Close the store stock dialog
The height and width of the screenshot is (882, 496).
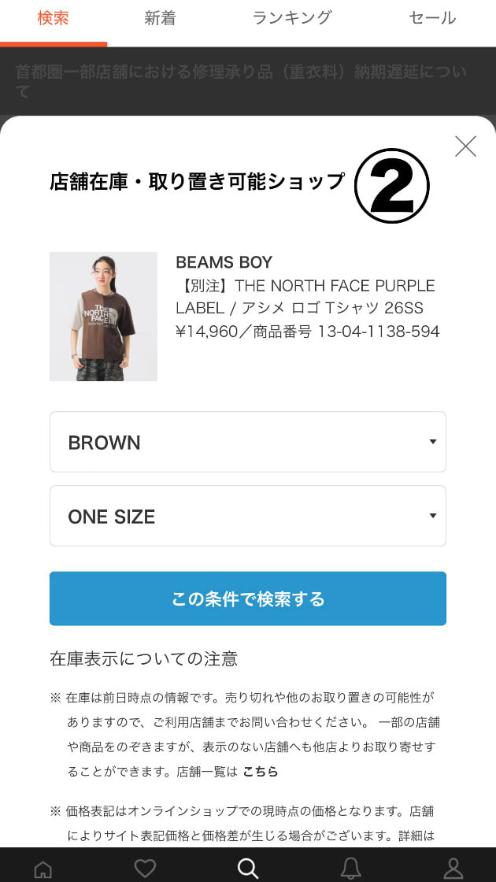(465, 146)
